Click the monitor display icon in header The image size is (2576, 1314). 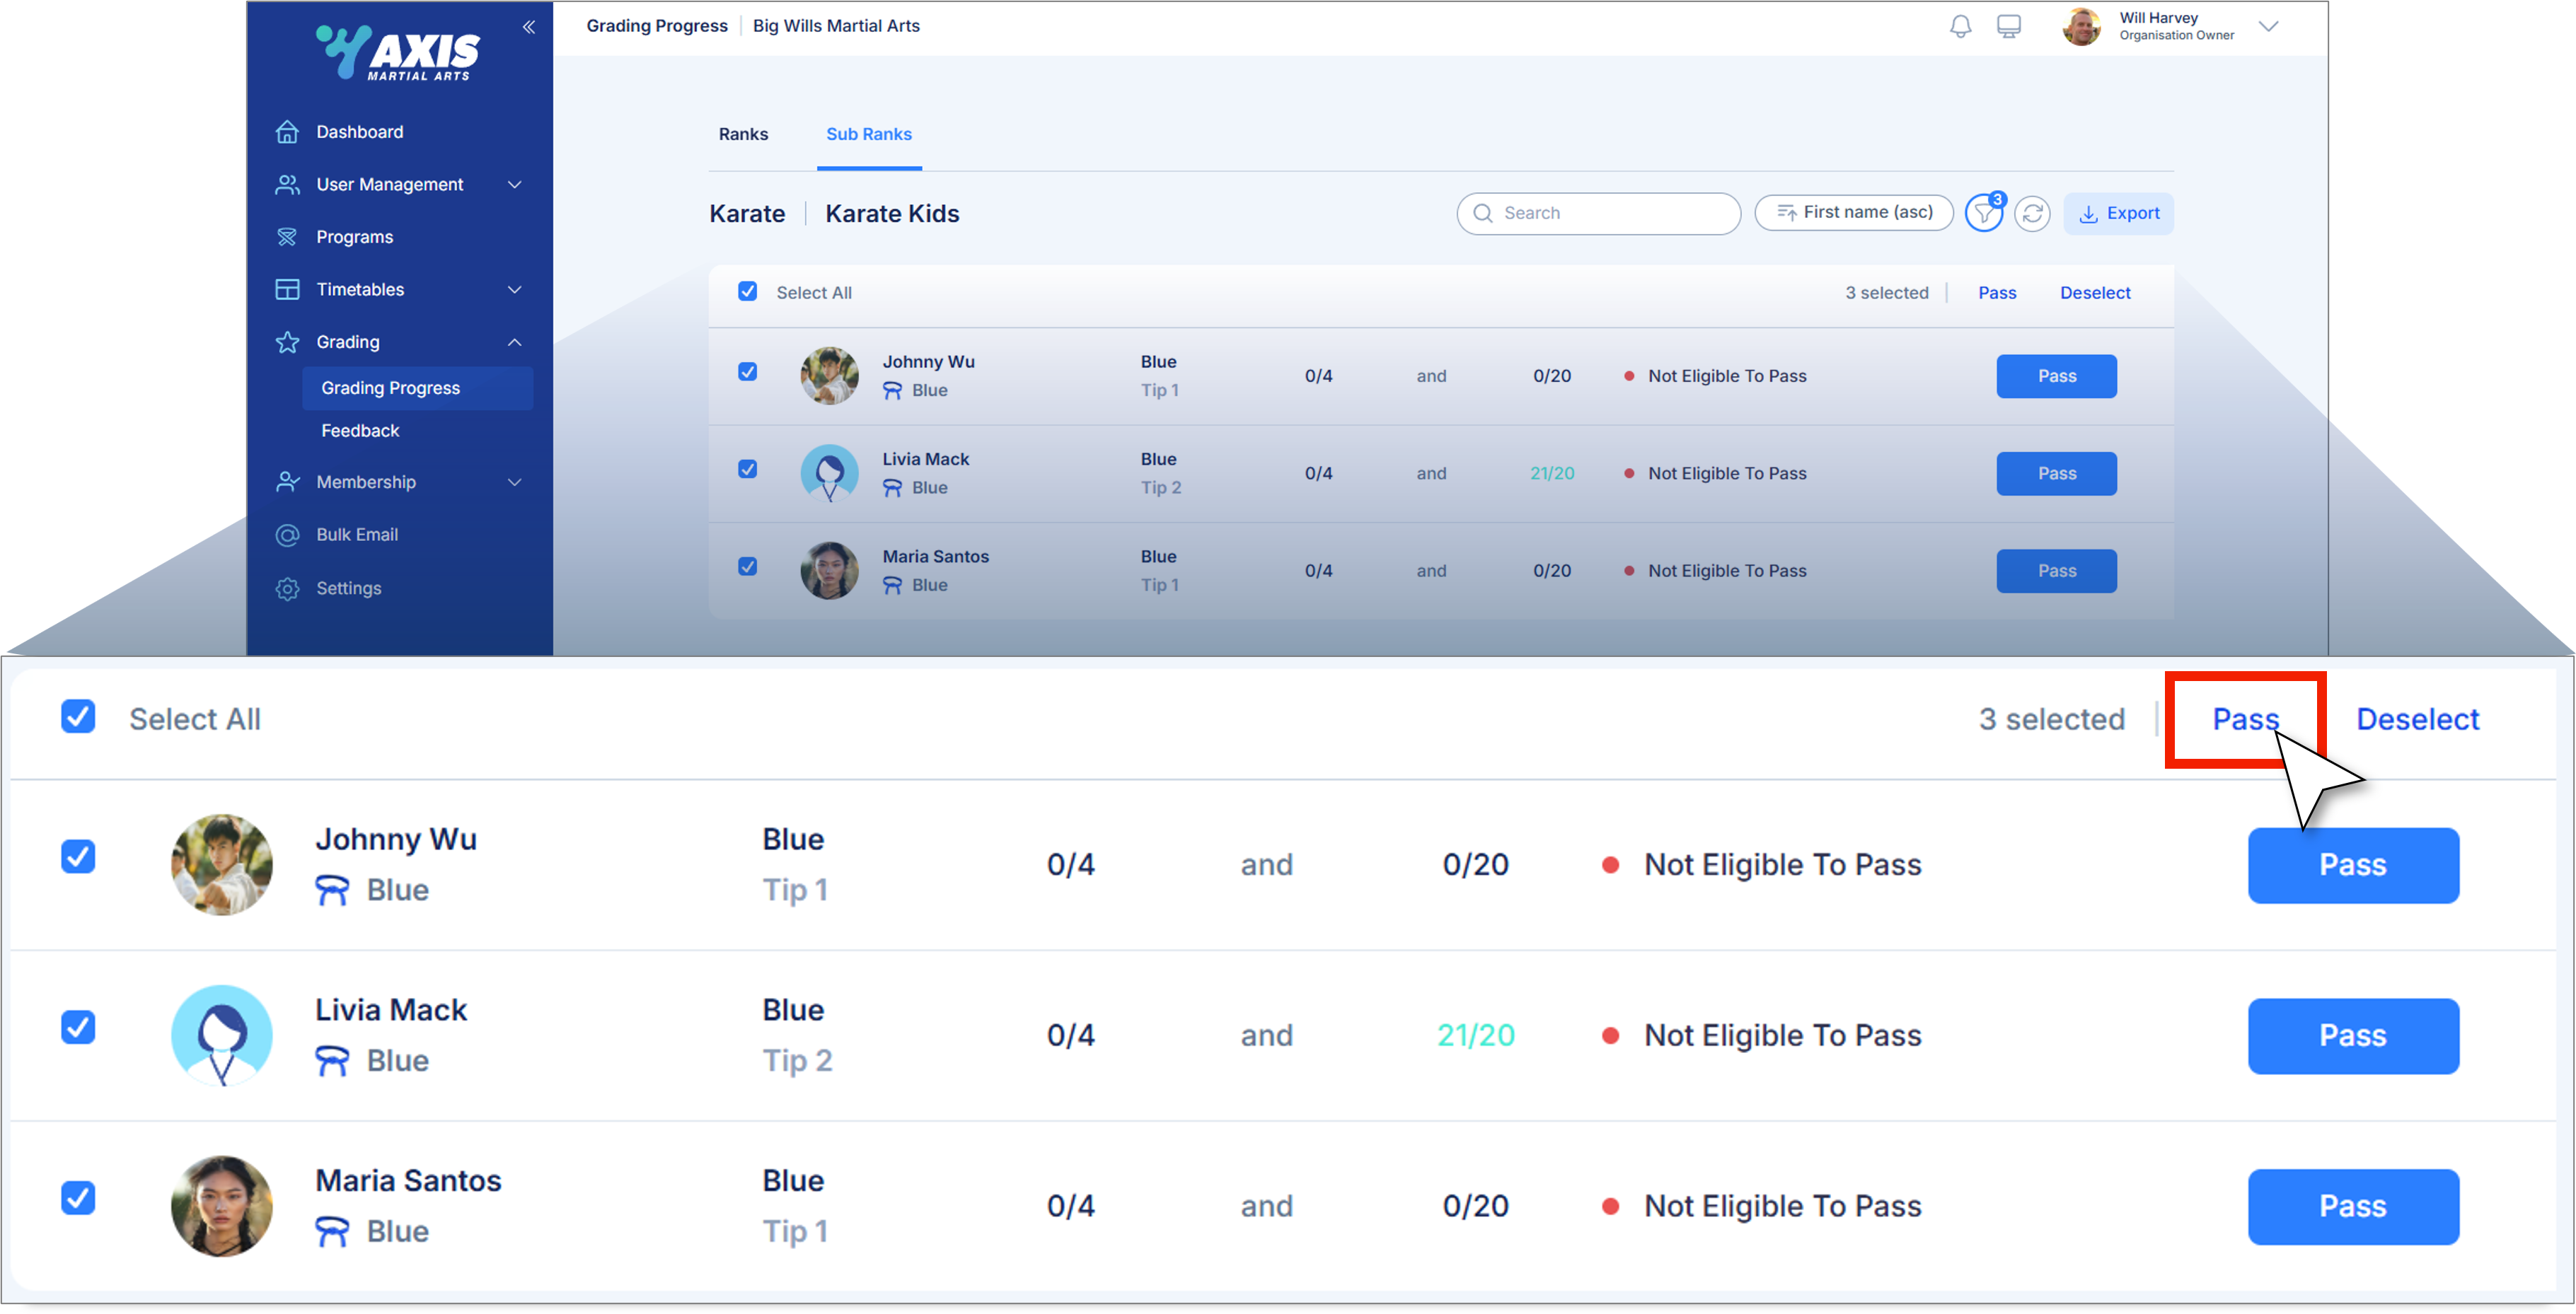pyautogui.click(x=2008, y=26)
